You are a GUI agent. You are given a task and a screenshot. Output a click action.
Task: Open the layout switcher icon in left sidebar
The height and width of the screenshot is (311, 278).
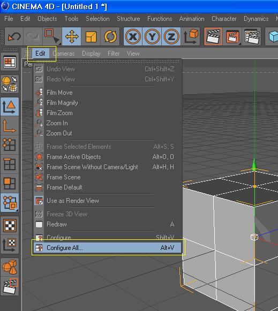(10, 62)
